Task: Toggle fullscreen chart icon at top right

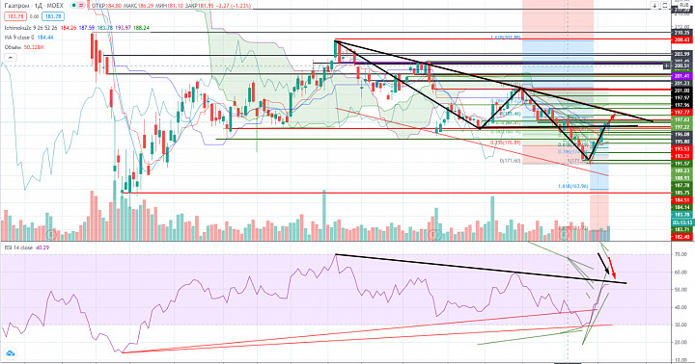Action: 665,6
